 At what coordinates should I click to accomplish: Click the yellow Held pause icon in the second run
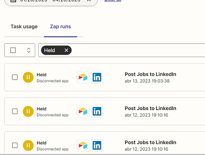point(28,111)
